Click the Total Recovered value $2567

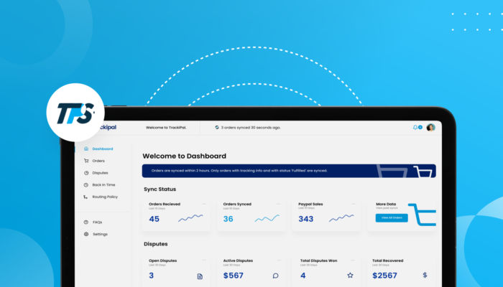tap(384, 276)
